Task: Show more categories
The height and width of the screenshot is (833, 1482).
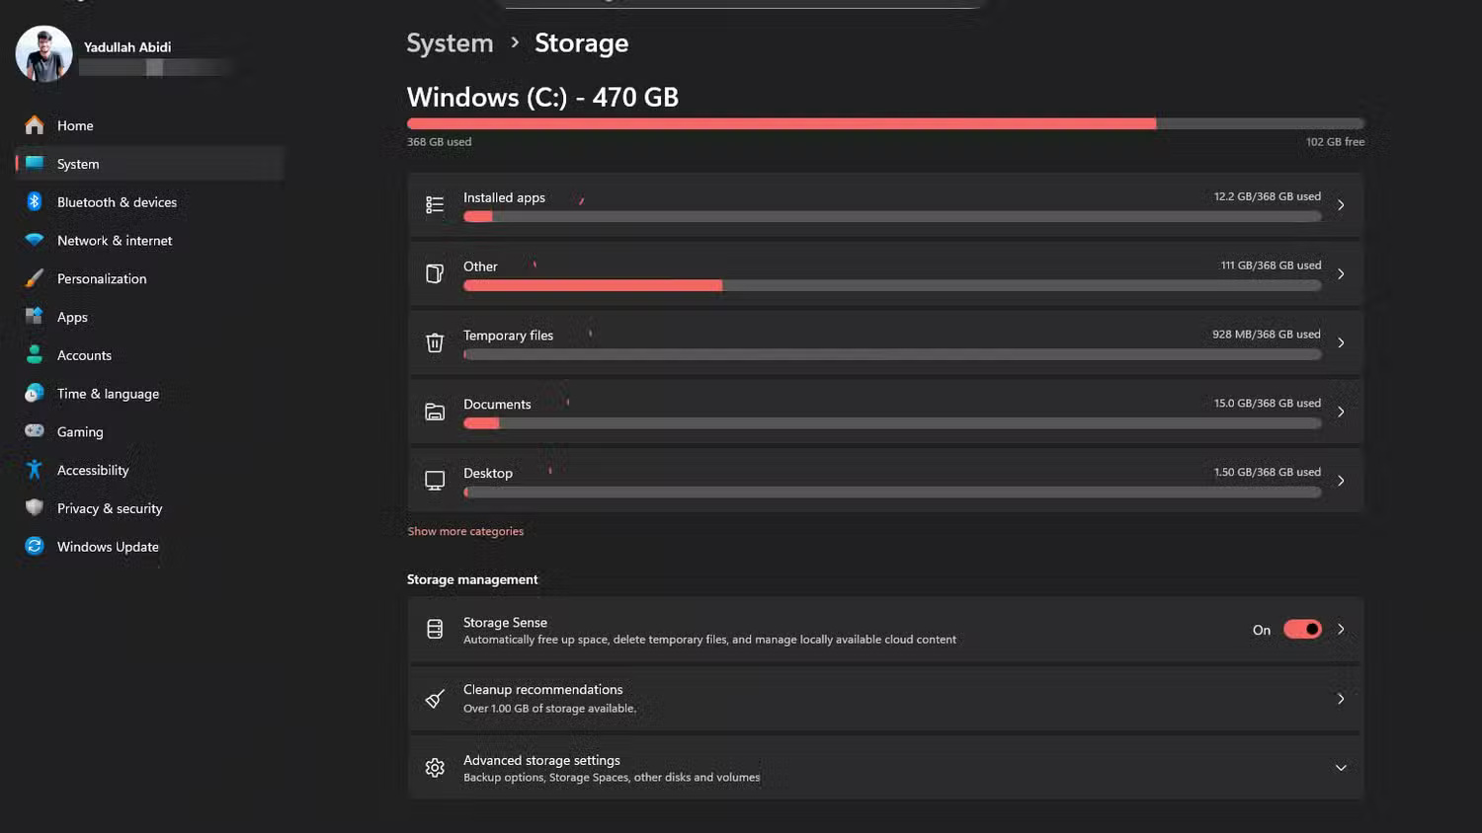Action: pyautogui.click(x=465, y=531)
